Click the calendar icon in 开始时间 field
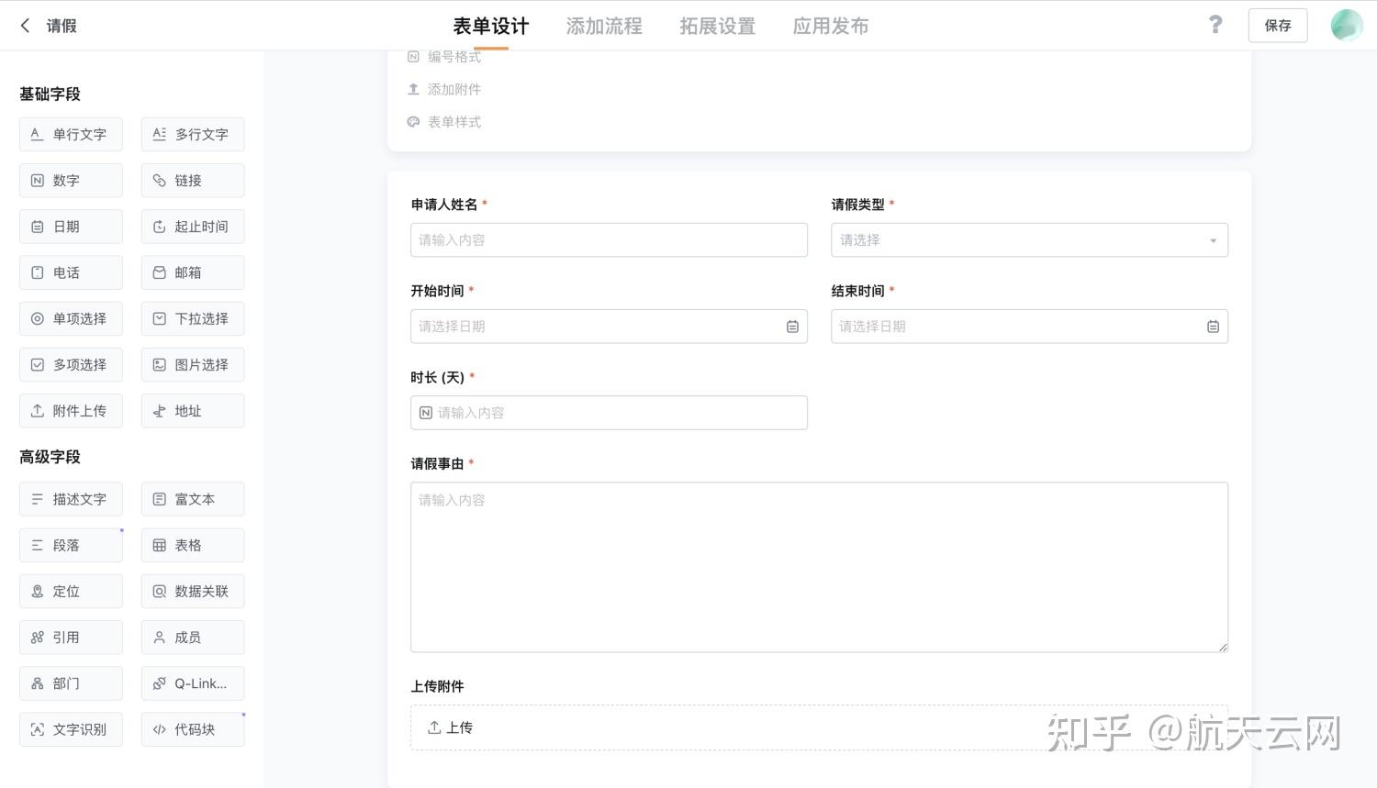The width and height of the screenshot is (1377, 788). tap(792, 327)
